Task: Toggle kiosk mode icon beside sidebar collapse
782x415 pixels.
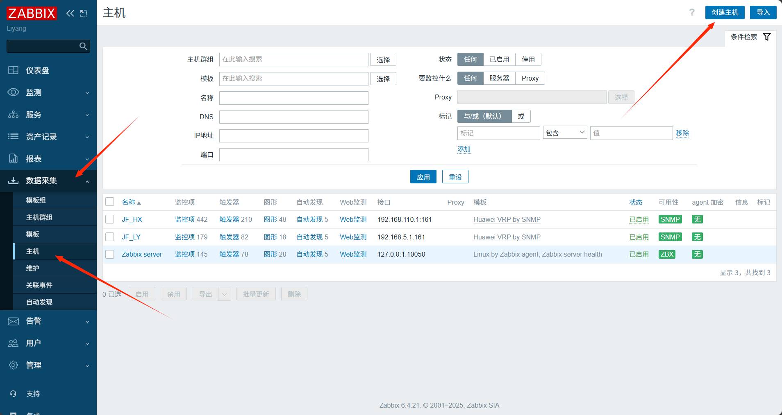Action: coord(84,13)
